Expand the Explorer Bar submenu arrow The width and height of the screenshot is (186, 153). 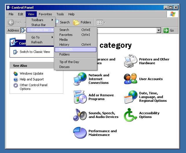(52, 30)
